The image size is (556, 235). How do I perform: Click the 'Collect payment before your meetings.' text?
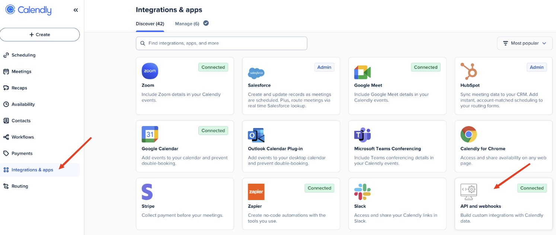[x=182, y=215]
